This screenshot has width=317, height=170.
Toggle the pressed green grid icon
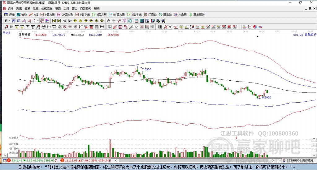point(130,21)
